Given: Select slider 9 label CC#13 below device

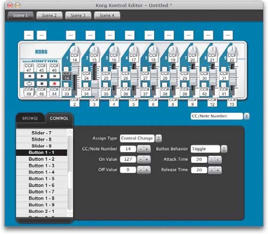Looking at the screenshot, I should click(x=232, y=102).
